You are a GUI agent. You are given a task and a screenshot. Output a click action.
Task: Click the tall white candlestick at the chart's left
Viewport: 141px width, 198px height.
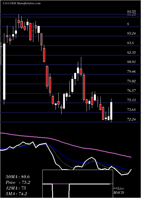4,72
